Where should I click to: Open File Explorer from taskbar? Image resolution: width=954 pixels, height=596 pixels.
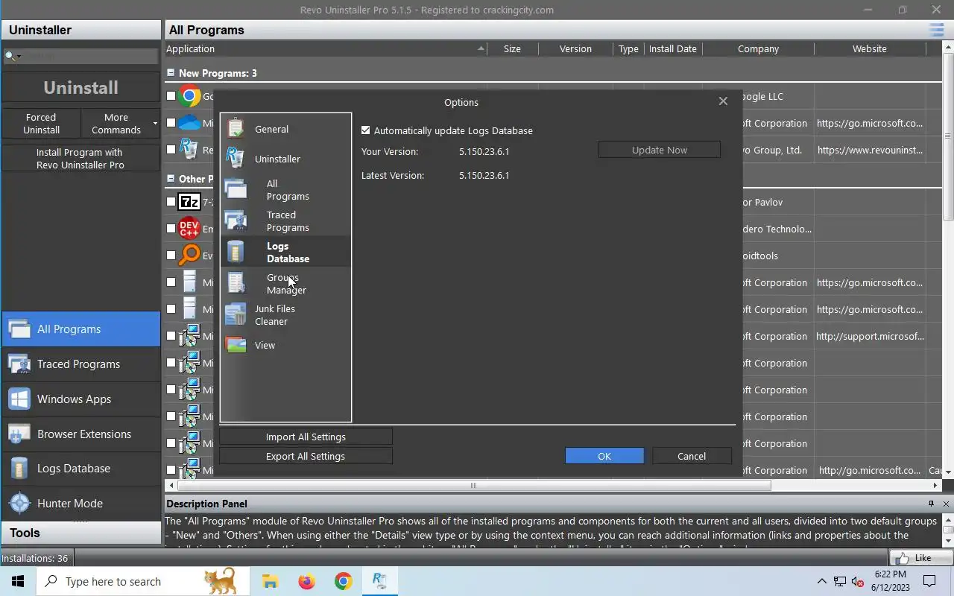pyautogui.click(x=270, y=581)
